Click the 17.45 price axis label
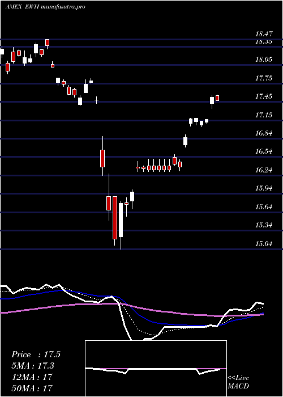The width and height of the screenshot is (283, 397). pos(264,96)
